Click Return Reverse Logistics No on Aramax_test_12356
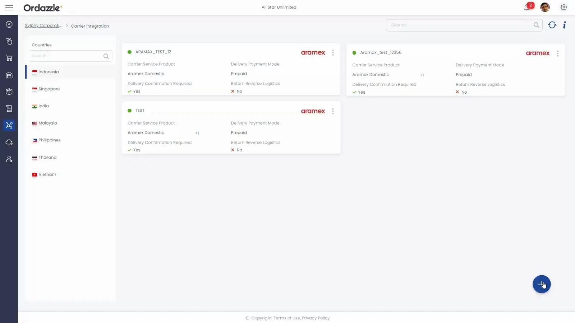 pos(461,92)
